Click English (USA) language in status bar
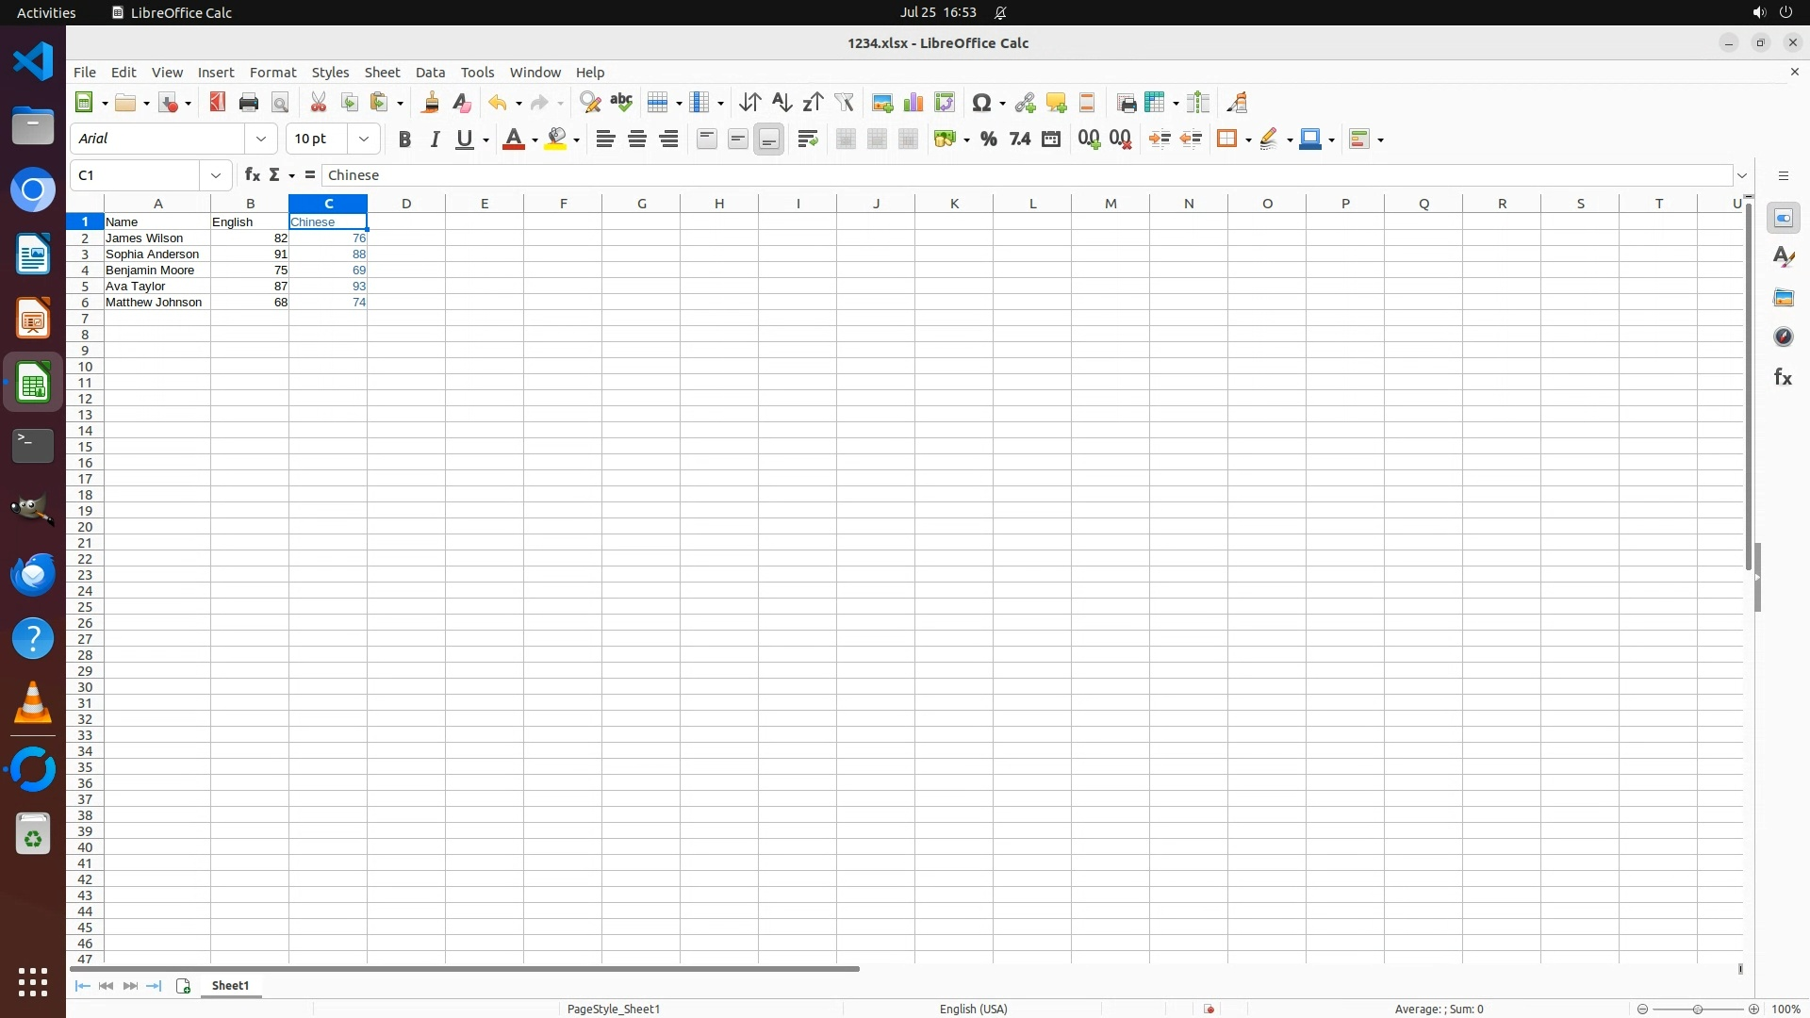 click(973, 1010)
